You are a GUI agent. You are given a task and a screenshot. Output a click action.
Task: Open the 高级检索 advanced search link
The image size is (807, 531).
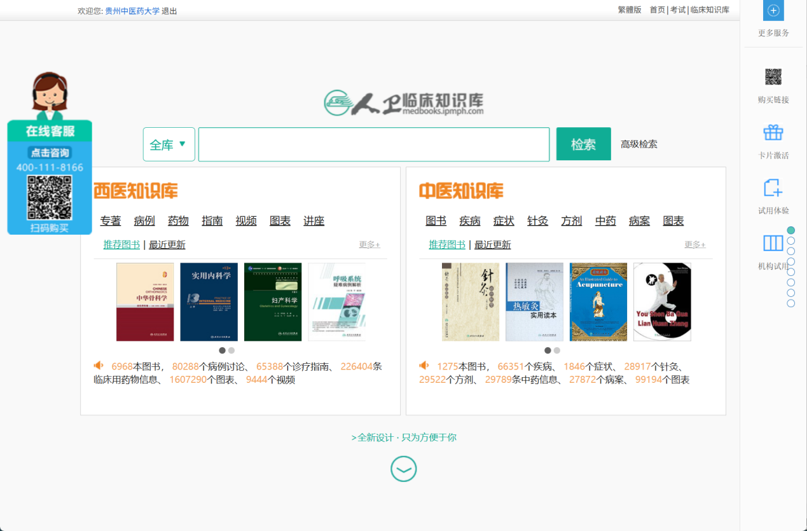tap(638, 144)
